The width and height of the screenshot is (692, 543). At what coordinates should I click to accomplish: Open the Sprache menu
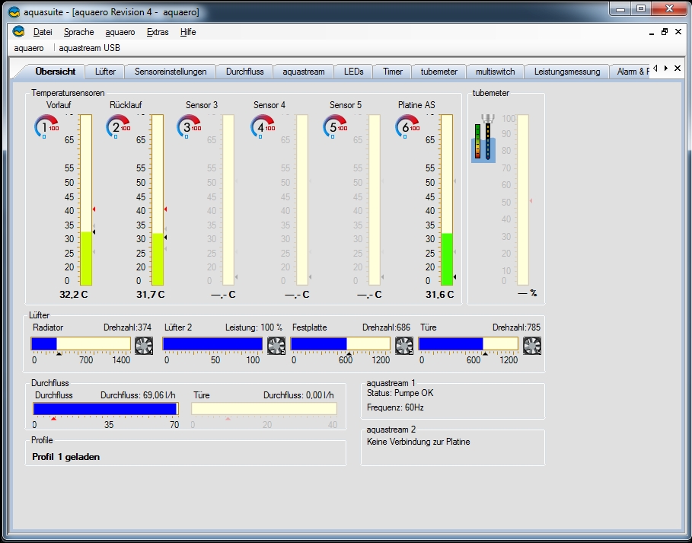79,32
